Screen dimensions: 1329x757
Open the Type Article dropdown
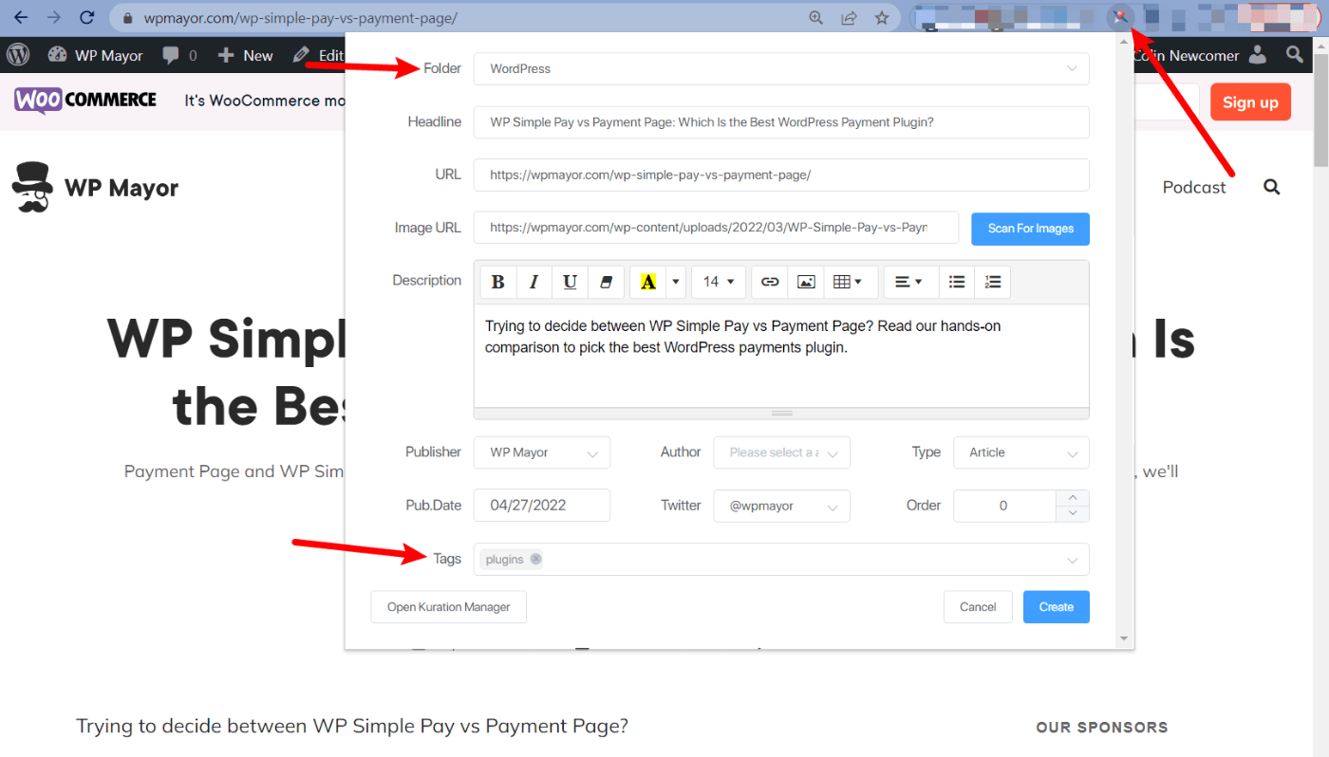(x=1021, y=452)
